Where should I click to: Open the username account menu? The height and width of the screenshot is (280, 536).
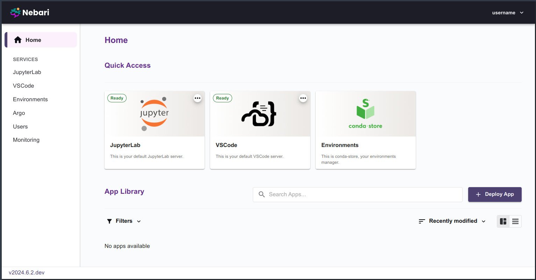508,13
